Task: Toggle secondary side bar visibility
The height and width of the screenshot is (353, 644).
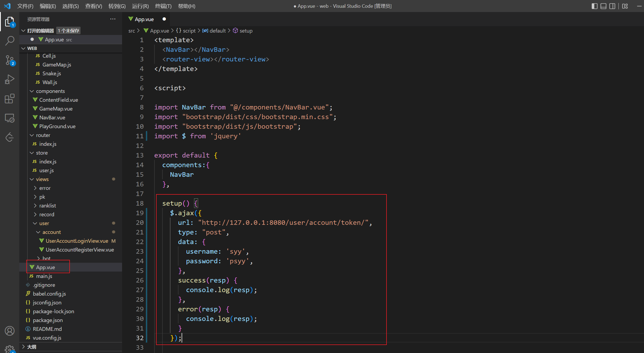Action: [x=612, y=6]
